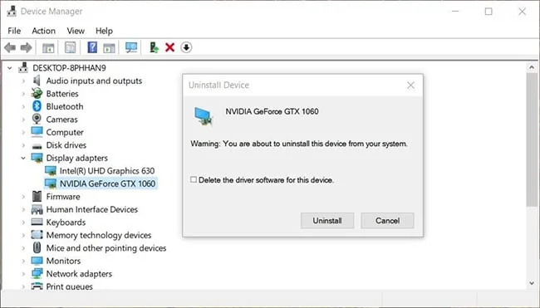
Task: Collapse the Display adapters node
Action: pyautogui.click(x=23, y=158)
